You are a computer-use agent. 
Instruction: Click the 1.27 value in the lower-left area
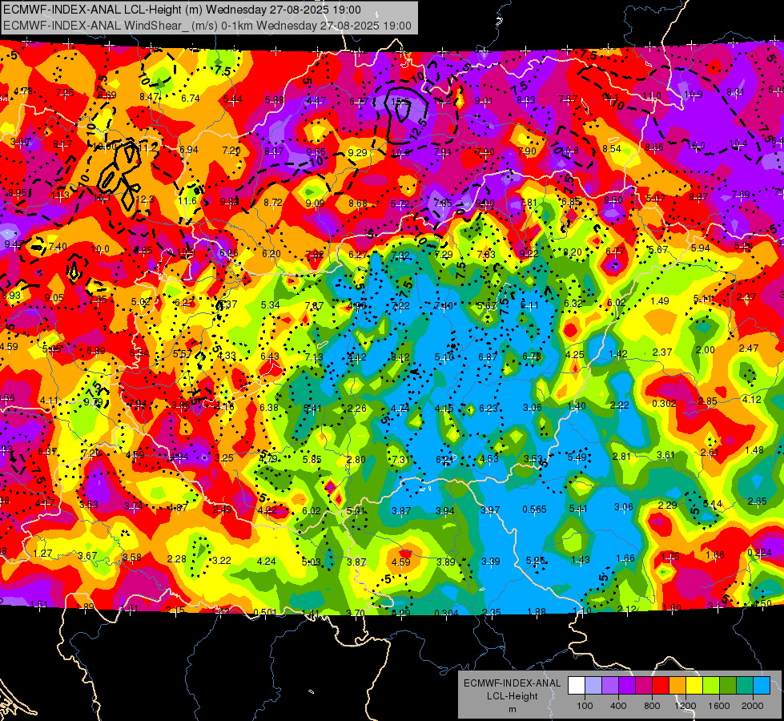(x=42, y=553)
